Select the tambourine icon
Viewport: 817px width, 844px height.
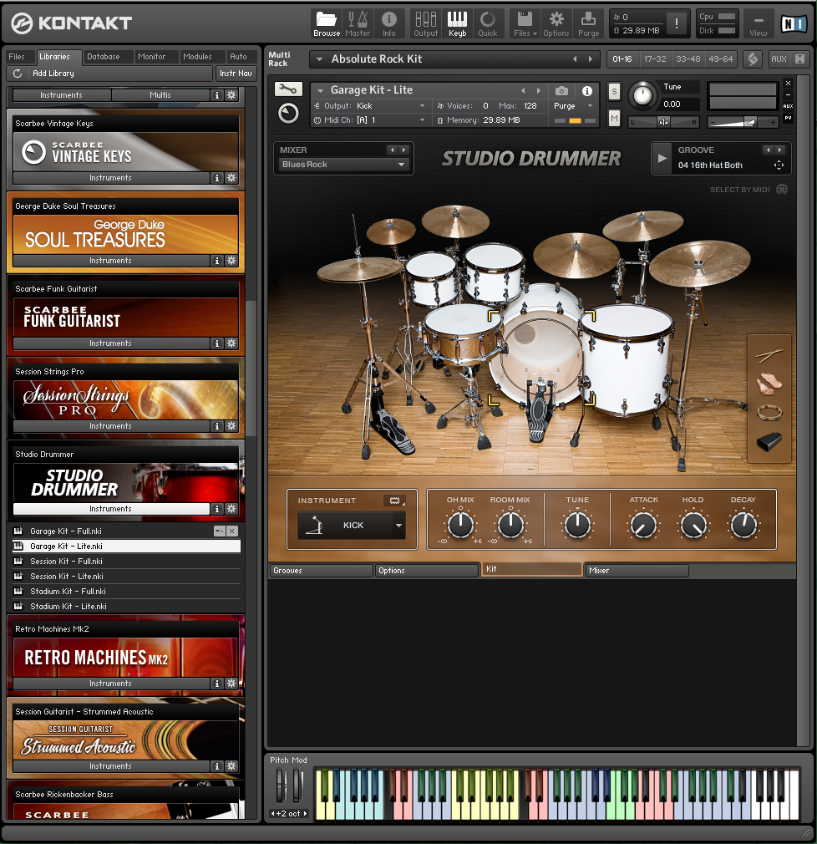(x=769, y=413)
